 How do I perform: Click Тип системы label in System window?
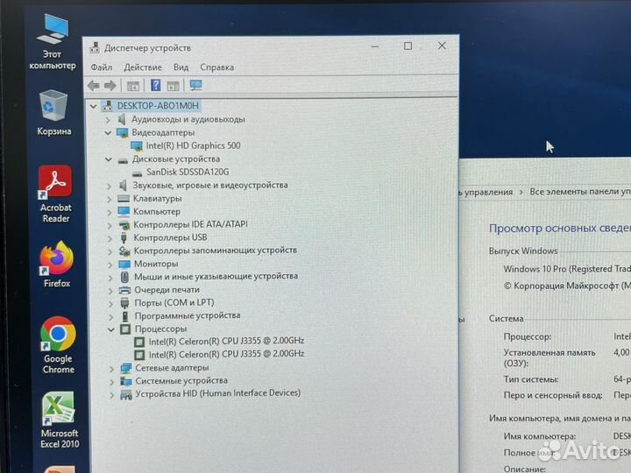click(531, 379)
